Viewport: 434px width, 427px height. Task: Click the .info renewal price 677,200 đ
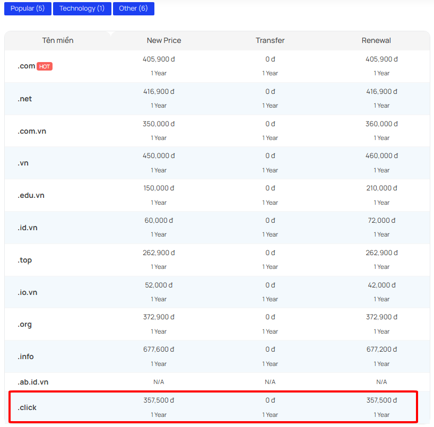[x=381, y=350]
